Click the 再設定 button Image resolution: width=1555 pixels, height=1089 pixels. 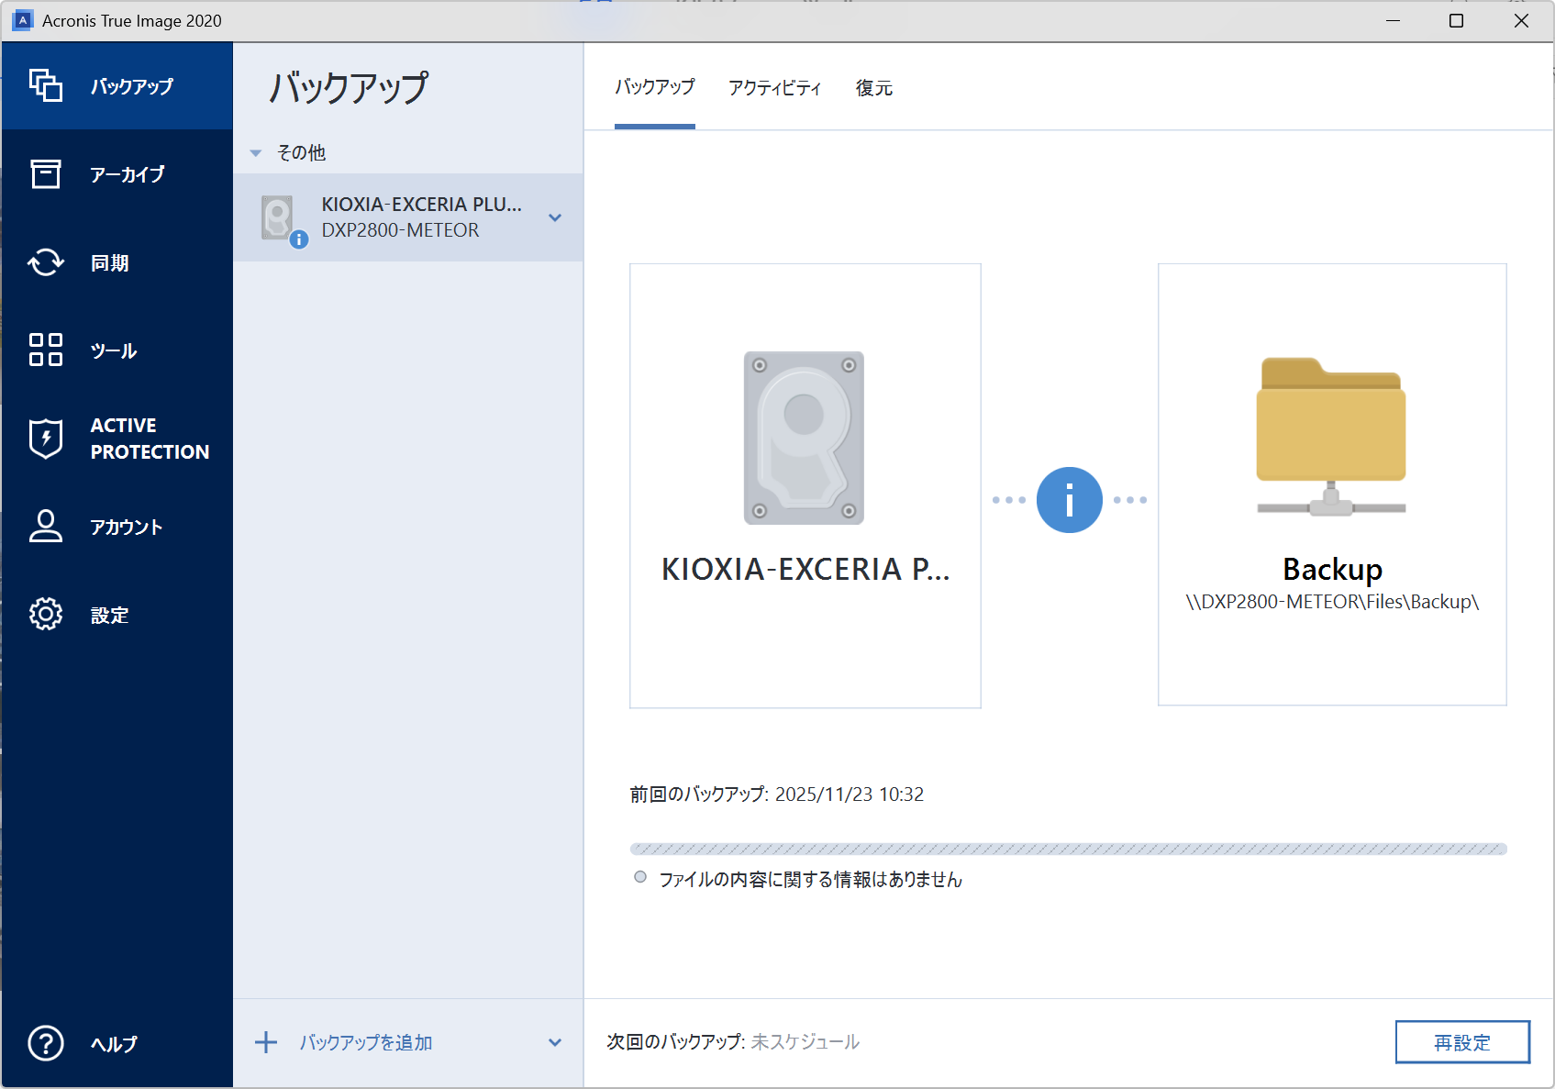(1462, 1042)
